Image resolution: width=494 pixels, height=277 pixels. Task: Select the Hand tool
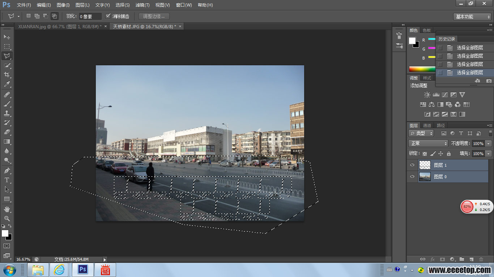coord(7,209)
